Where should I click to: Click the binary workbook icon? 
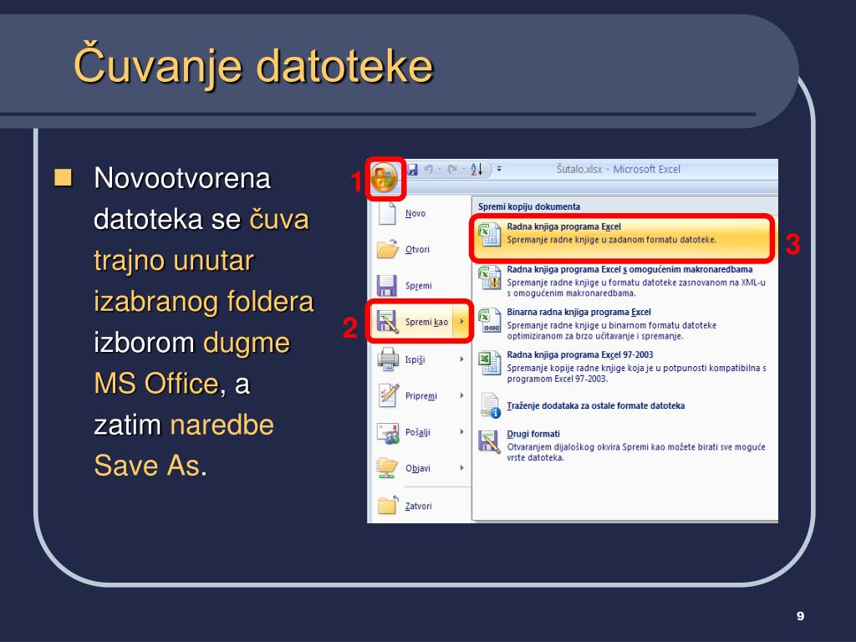pyautogui.click(x=490, y=320)
